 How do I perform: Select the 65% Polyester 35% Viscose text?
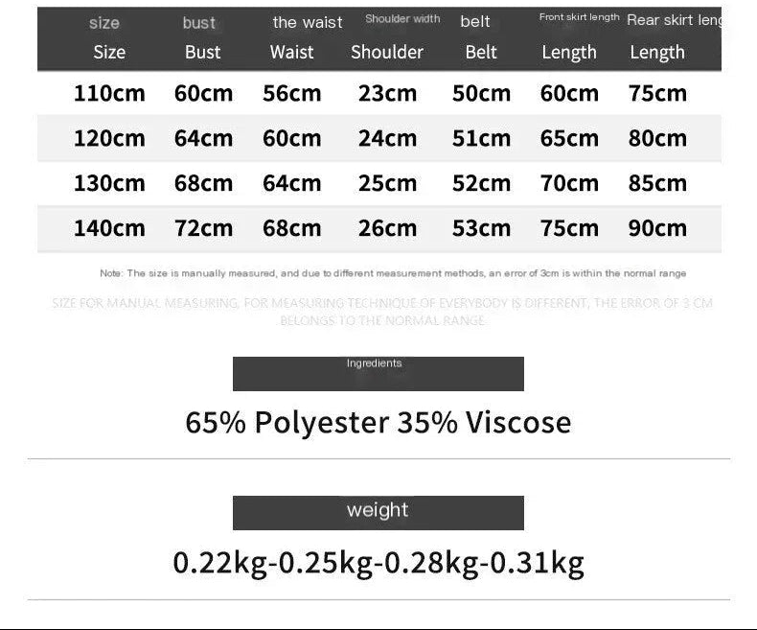378,422
